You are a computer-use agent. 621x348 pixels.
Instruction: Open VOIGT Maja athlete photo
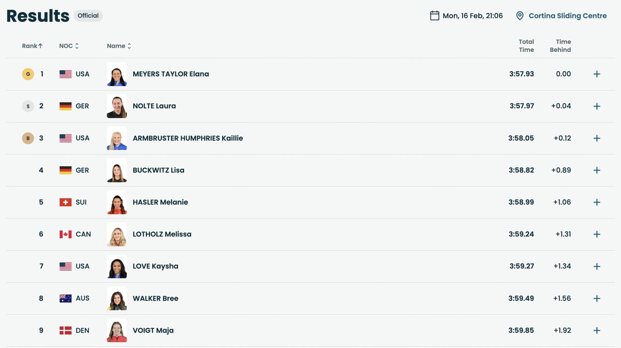click(117, 330)
